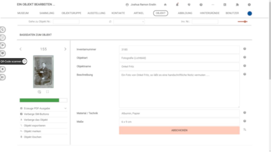Open the puzzle piece plugins icon
Viewport: 271px width, 152px height.
click(237, 5)
